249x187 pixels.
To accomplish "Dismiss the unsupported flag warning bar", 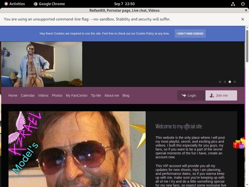I will tap(243, 19).
